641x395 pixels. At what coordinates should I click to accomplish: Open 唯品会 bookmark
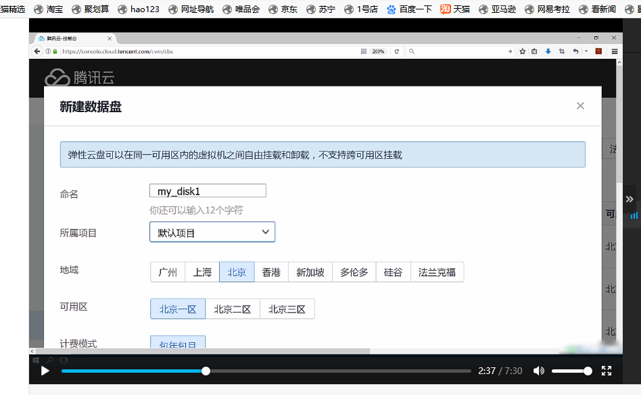[241, 9]
